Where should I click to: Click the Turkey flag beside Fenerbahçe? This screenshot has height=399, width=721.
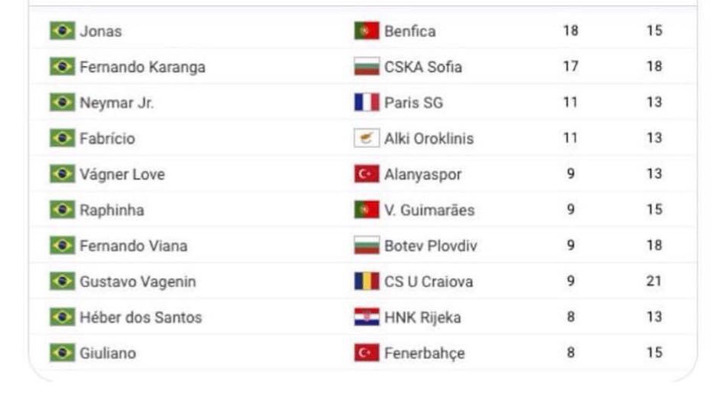tap(366, 353)
